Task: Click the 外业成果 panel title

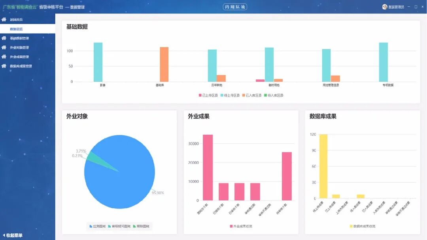Action: [199, 116]
